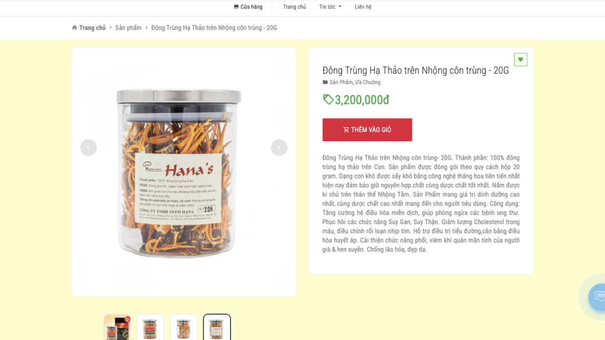The width and height of the screenshot is (605, 340).
Task: Click the green price tag icon
Action: tap(328, 100)
